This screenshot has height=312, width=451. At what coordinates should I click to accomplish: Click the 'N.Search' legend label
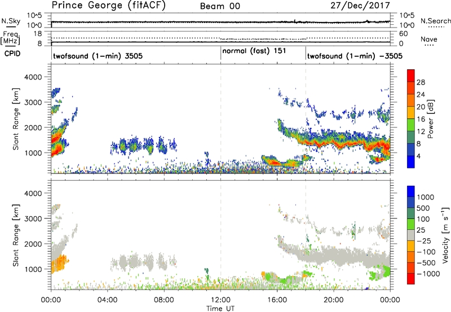coord(435,21)
